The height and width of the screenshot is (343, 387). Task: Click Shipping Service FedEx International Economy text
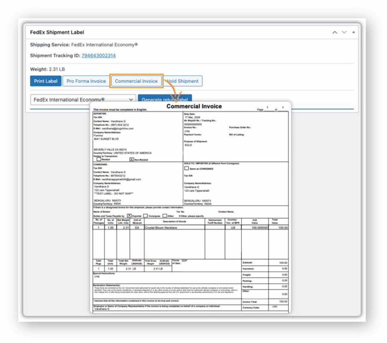(x=84, y=45)
